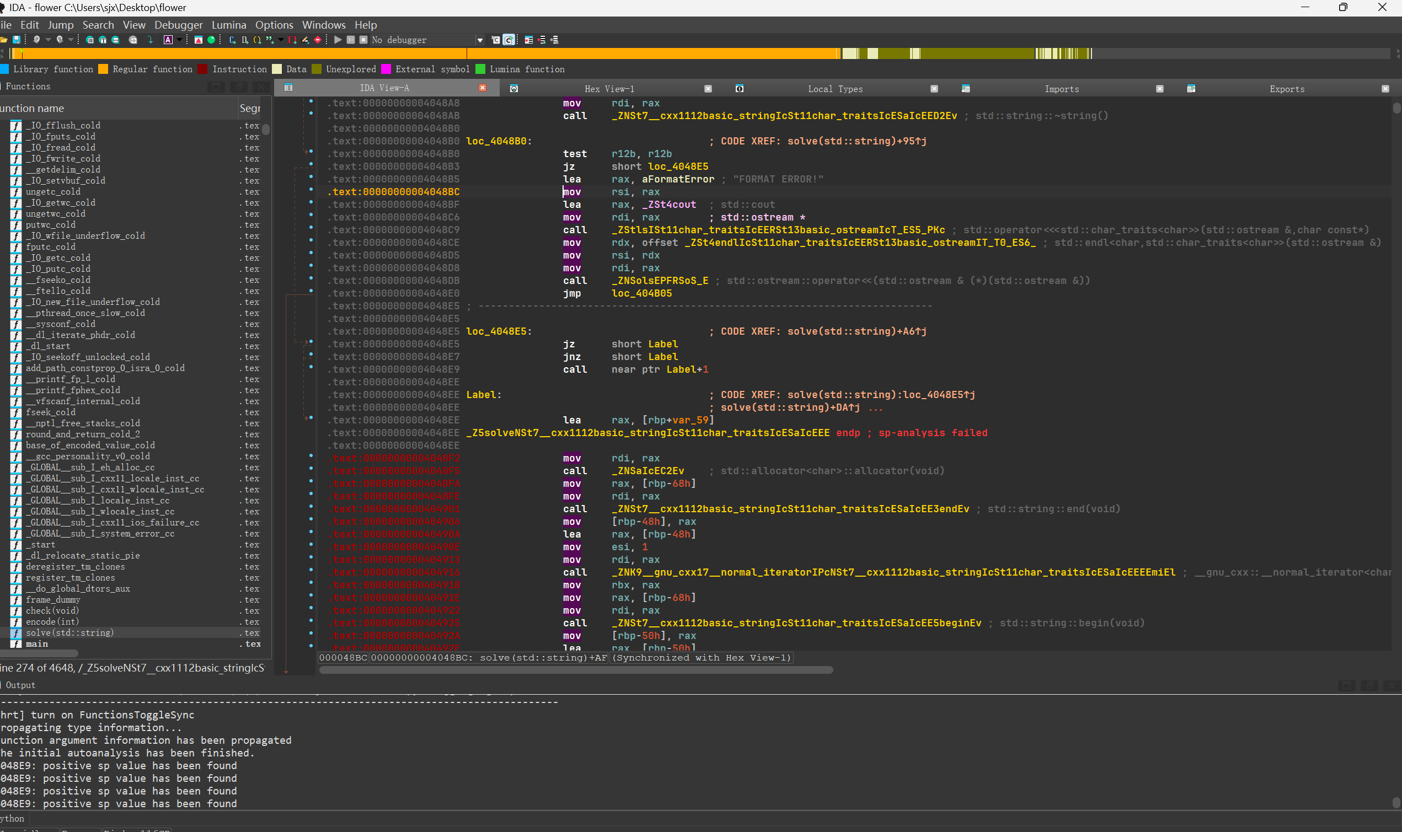Toggle the highlighted 'C' sync button in toolbar
The height and width of the screenshot is (832, 1402).
click(509, 40)
